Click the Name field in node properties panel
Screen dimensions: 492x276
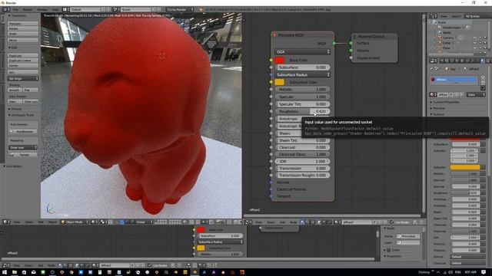pos(408,236)
